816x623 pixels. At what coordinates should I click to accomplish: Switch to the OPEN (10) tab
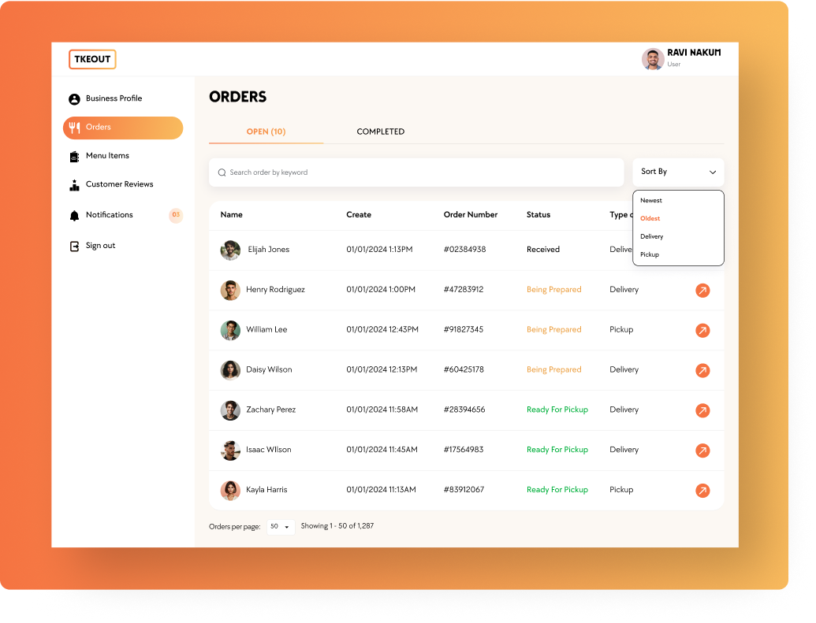266,132
